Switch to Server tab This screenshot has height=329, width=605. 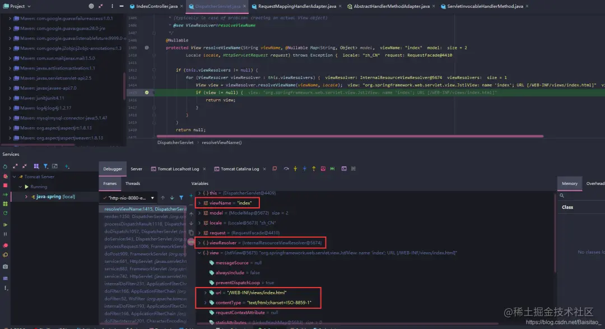tap(136, 169)
